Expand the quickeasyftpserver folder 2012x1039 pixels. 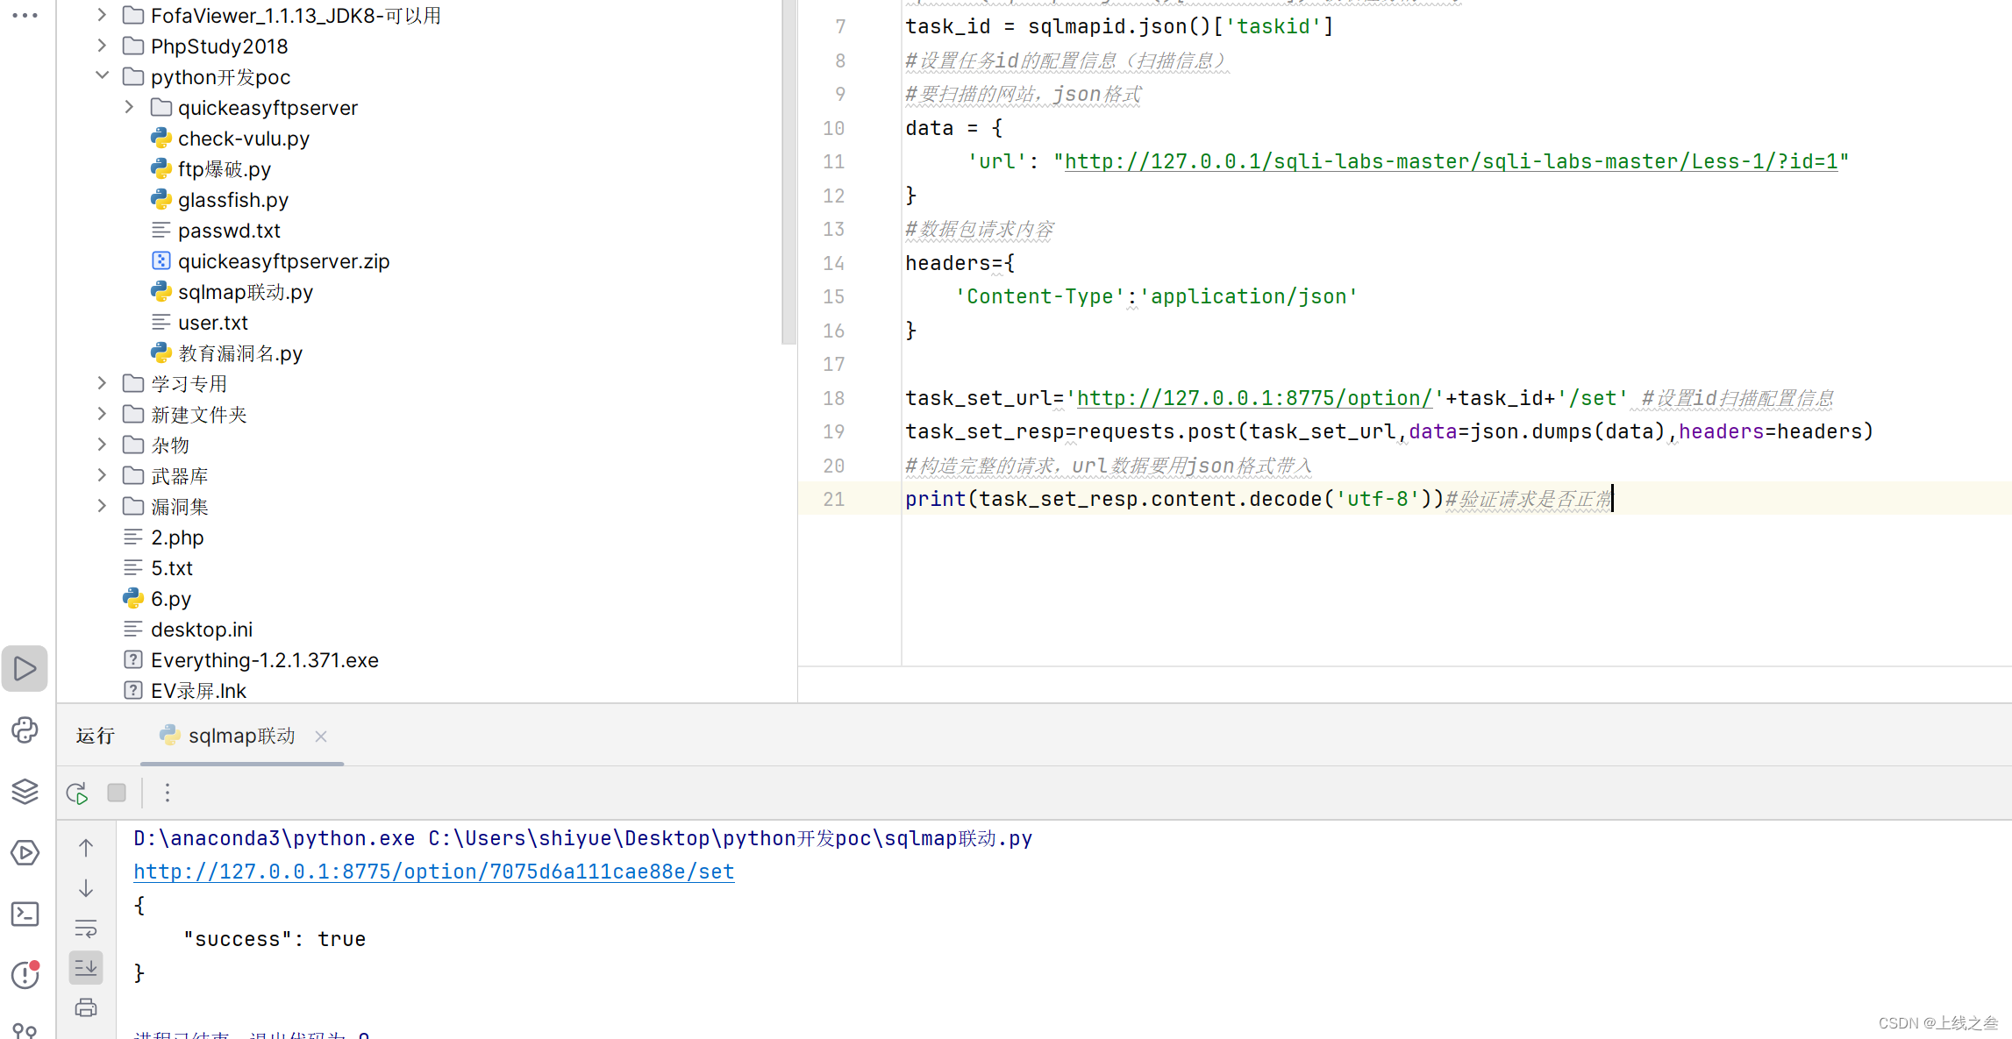tap(129, 107)
